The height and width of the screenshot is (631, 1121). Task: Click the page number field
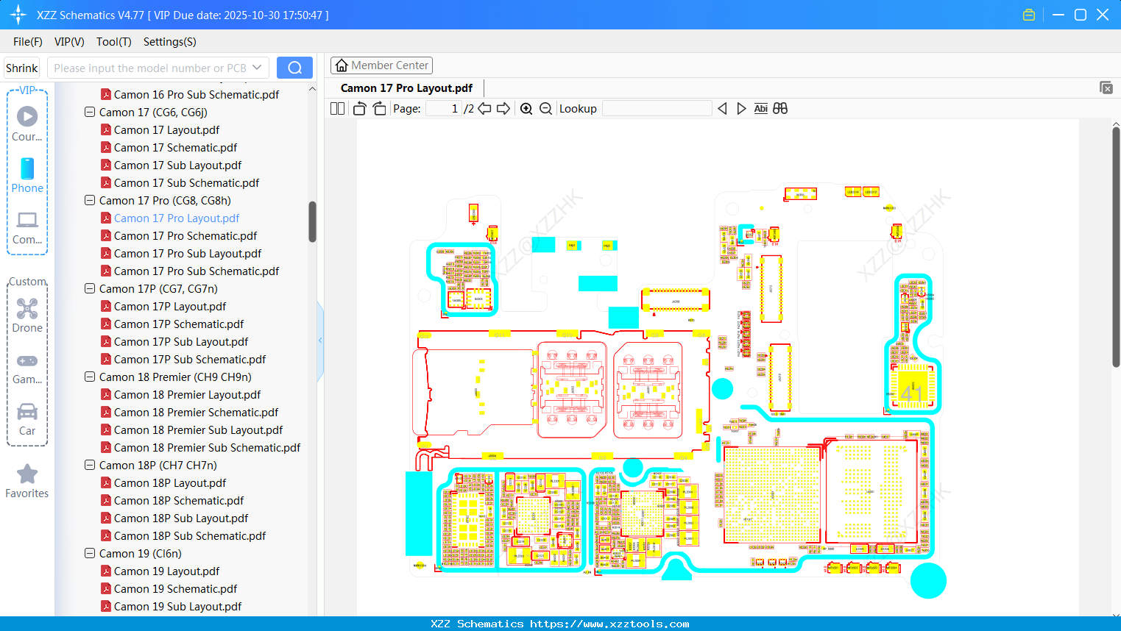coord(444,109)
